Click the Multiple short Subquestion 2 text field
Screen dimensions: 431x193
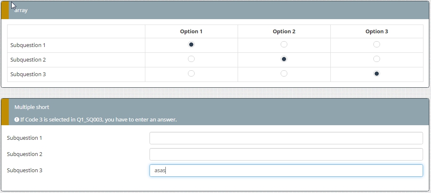(286, 154)
